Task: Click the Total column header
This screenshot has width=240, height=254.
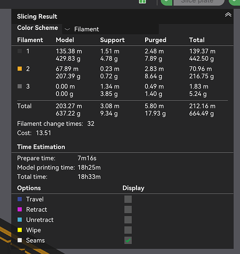Action: (197, 40)
